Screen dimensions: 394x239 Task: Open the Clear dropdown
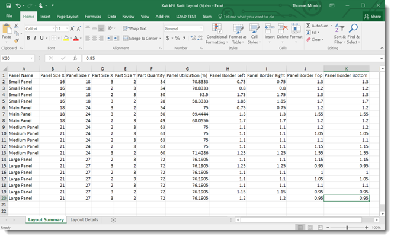tap(315, 40)
